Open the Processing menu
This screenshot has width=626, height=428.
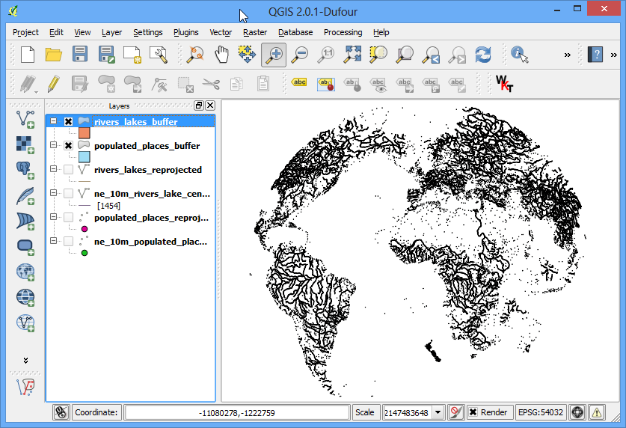343,32
